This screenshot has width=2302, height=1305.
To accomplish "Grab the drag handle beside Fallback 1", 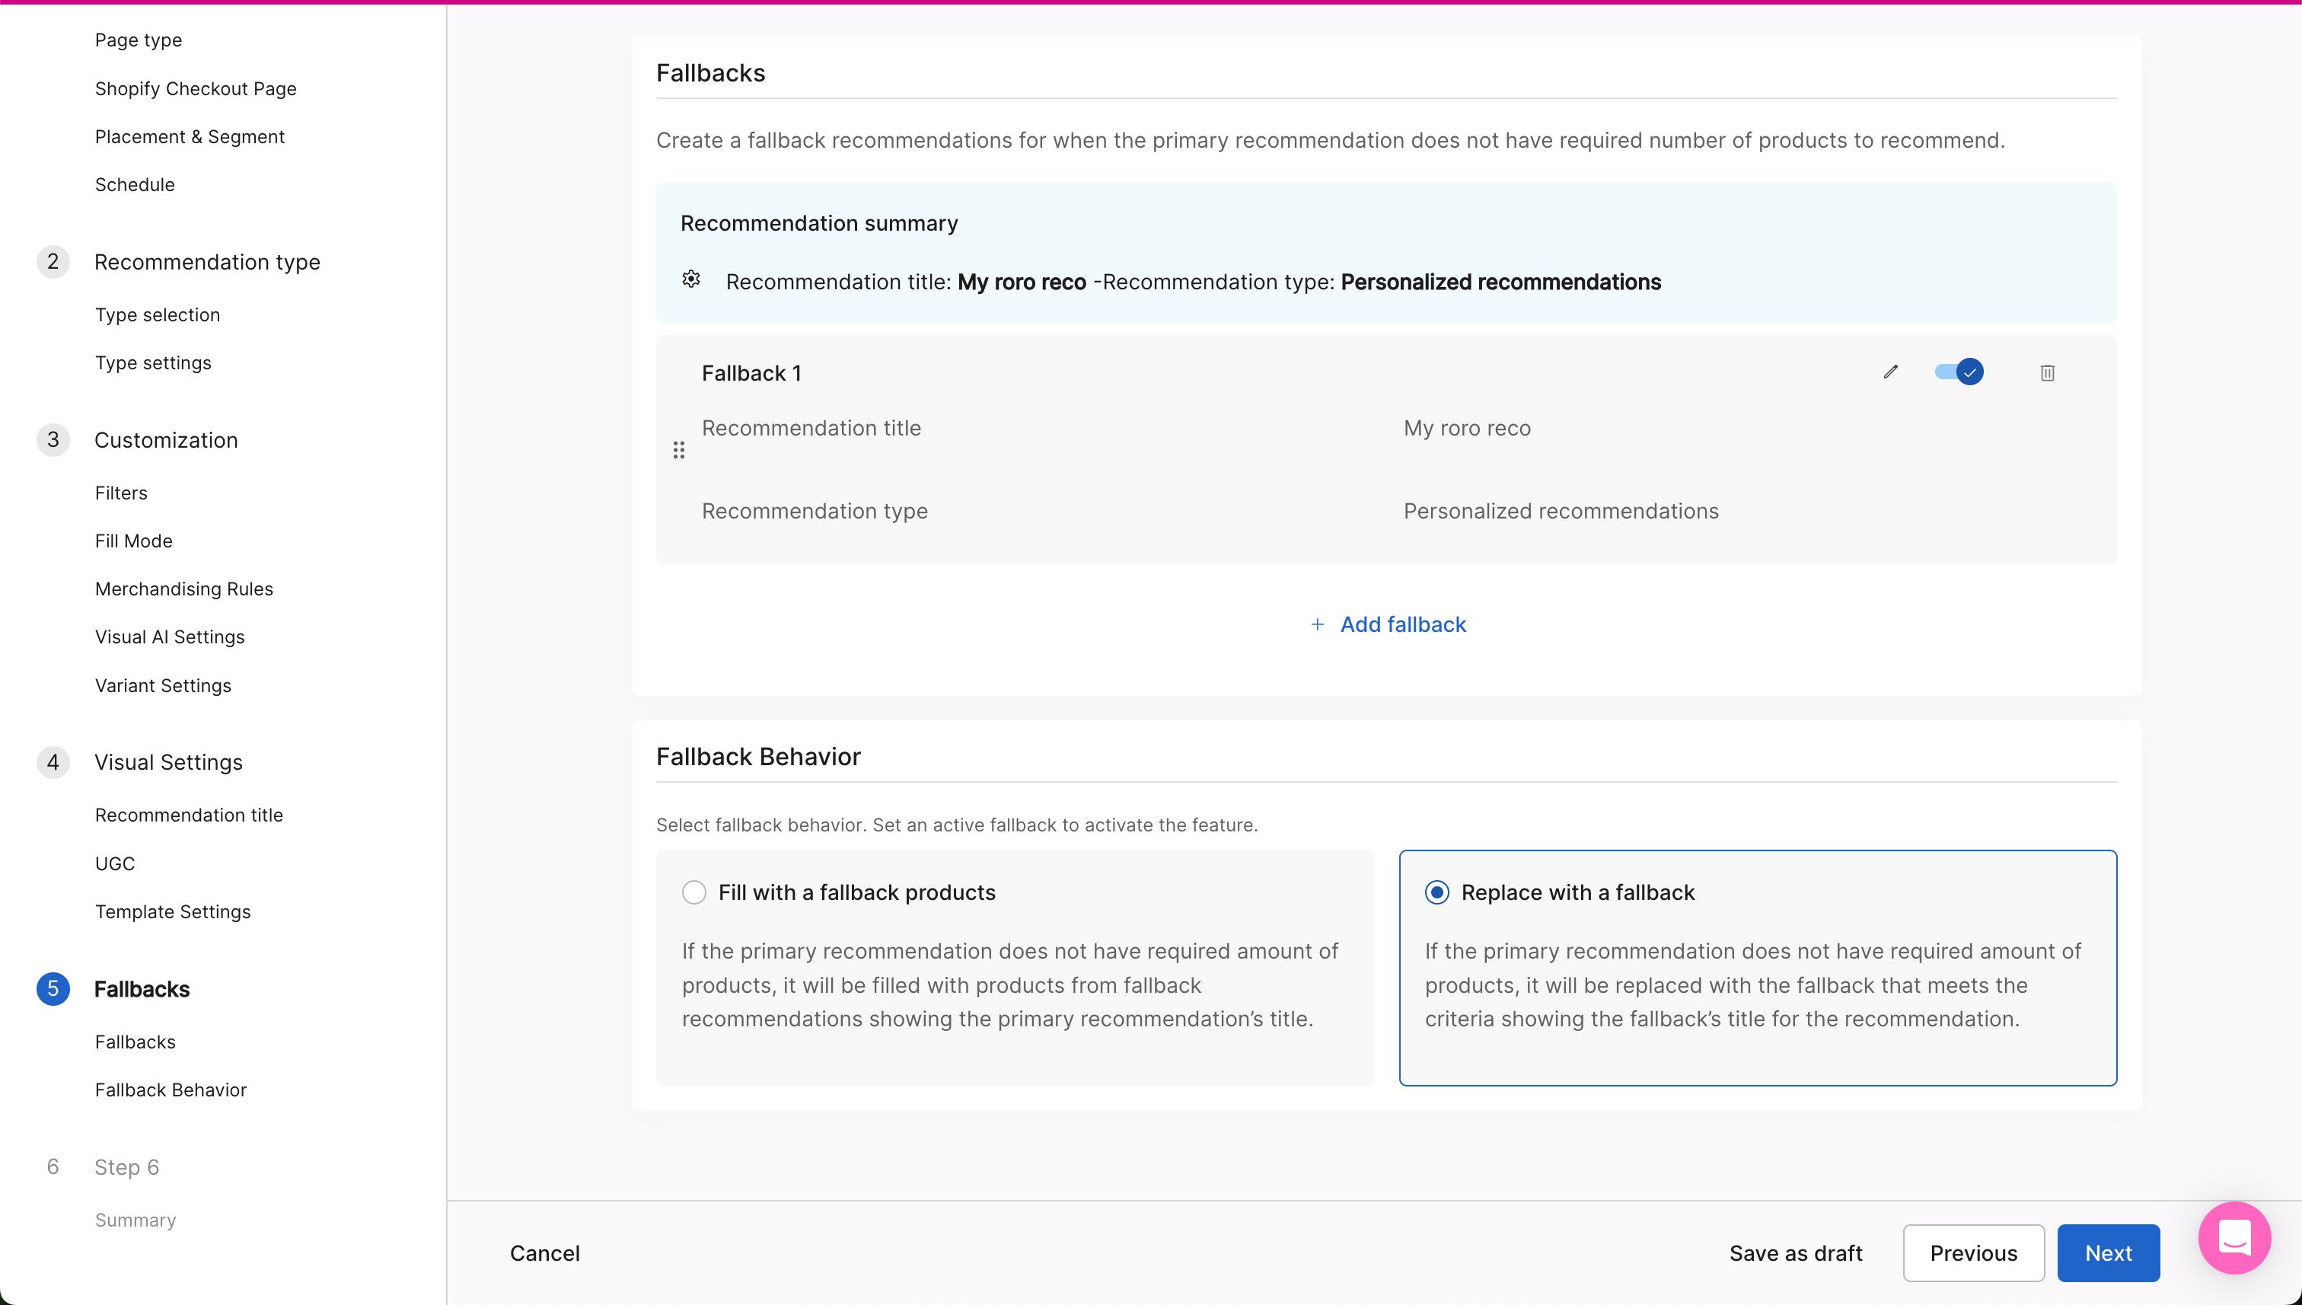I will click(678, 450).
